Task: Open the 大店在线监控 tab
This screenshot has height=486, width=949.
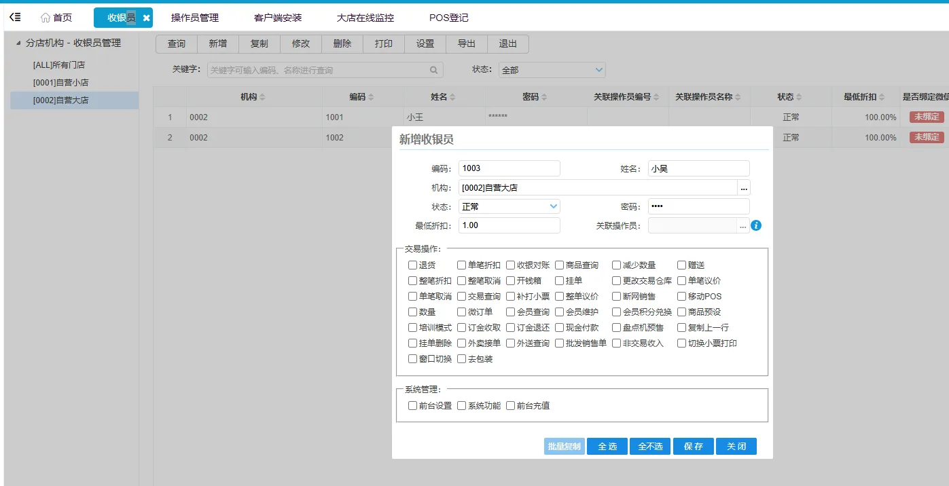Action: [365, 18]
